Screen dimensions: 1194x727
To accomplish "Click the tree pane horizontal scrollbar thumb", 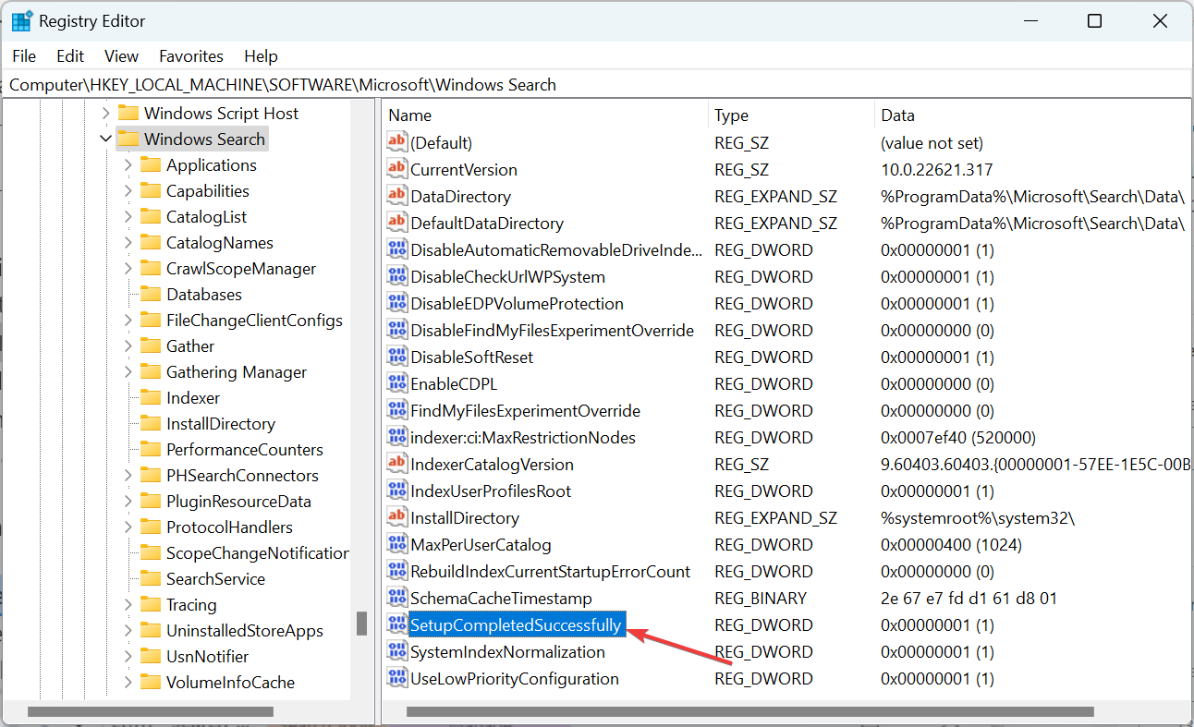I will pyautogui.click(x=151, y=712).
